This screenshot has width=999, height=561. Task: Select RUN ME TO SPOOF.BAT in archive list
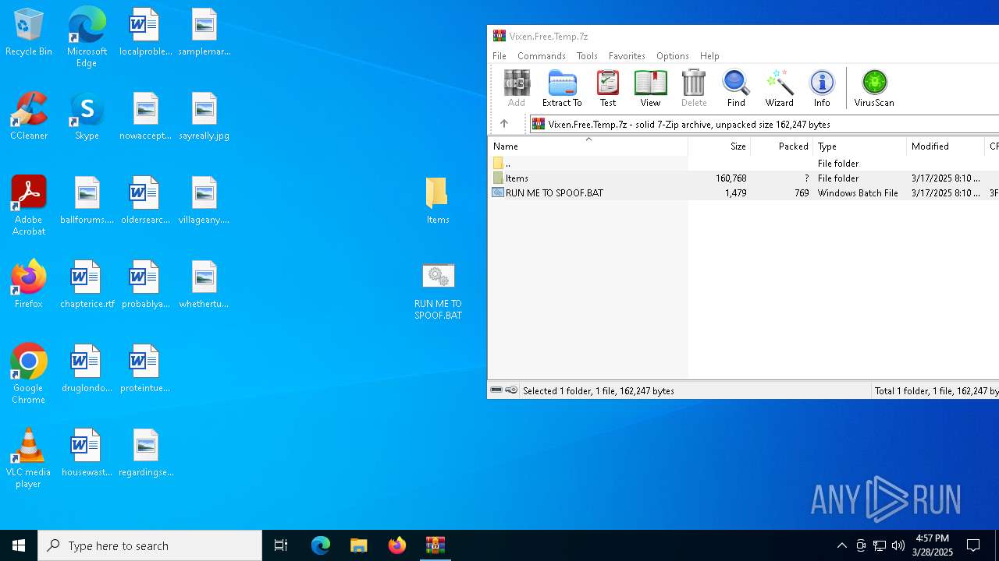pos(744,192)
